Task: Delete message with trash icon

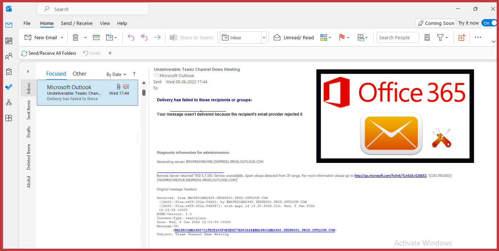Action: pos(76,37)
